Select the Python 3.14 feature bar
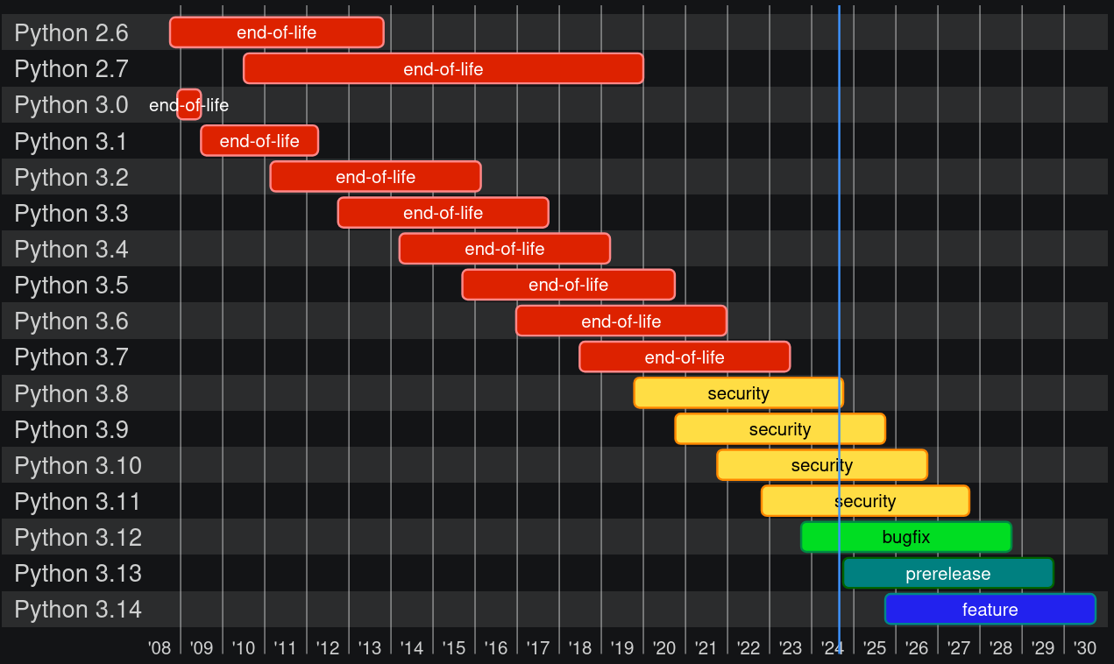1114x664 pixels. click(x=990, y=610)
